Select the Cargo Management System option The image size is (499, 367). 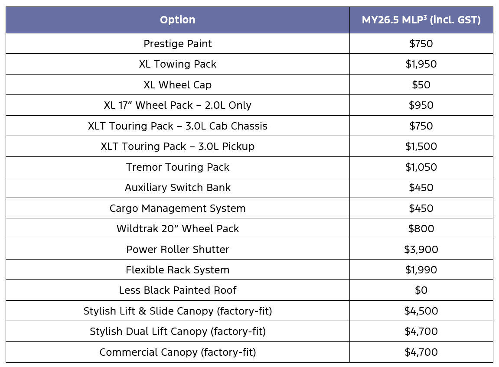click(178, 208)
